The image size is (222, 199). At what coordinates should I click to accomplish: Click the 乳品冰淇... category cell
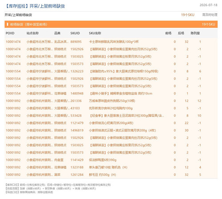click(x=61, y=42)
